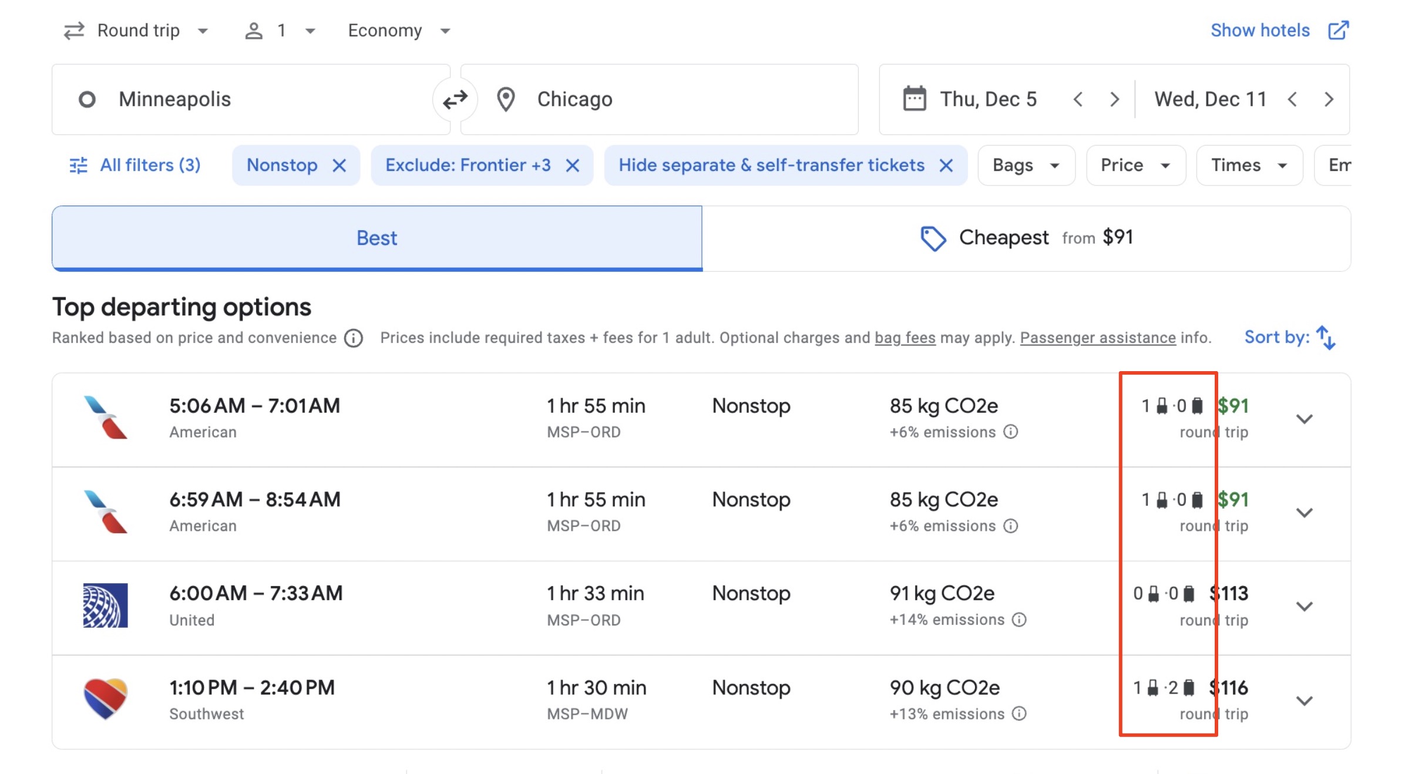Image resolution: width=1405 pixels, height=774 pixels.
Task: Open the Bags filter dropdown
Action: click(1026, 165)
